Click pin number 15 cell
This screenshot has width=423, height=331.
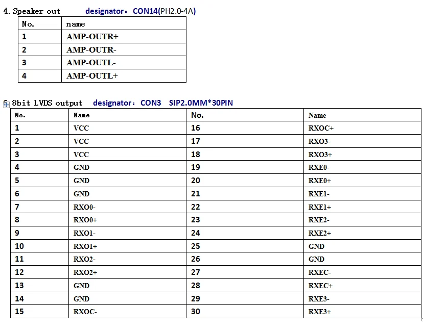click(x=40, y=312)
